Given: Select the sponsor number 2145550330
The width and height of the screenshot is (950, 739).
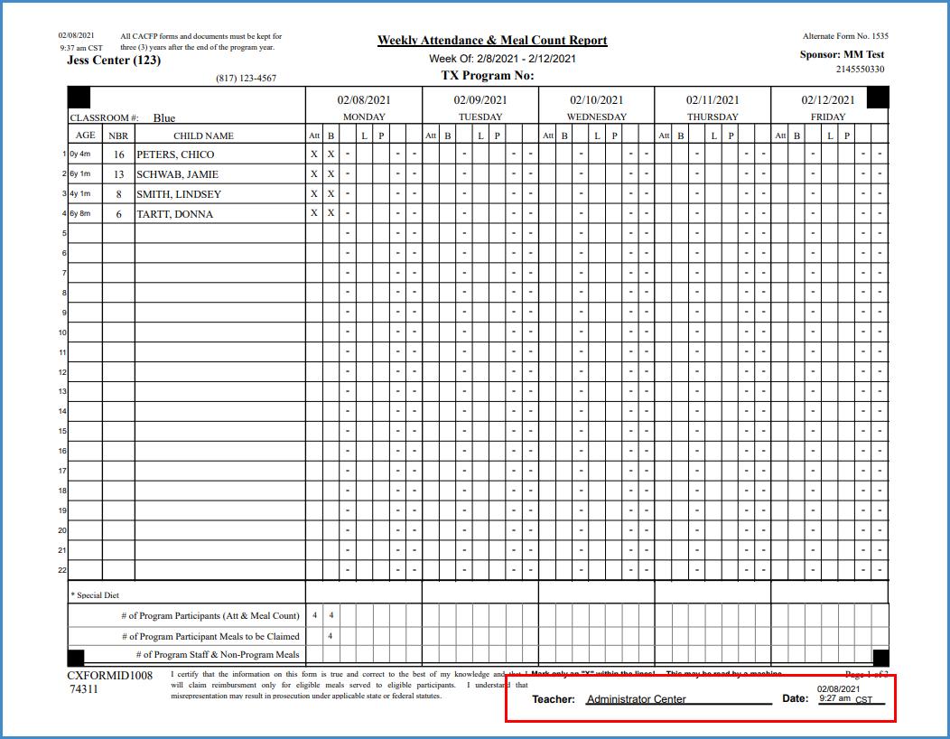Looking at the screenshot, I should [x=861, y=69].
